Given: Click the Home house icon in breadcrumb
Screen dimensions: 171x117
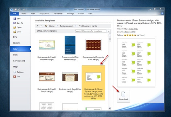Looking at the screenshot, I should coord(46,26).
